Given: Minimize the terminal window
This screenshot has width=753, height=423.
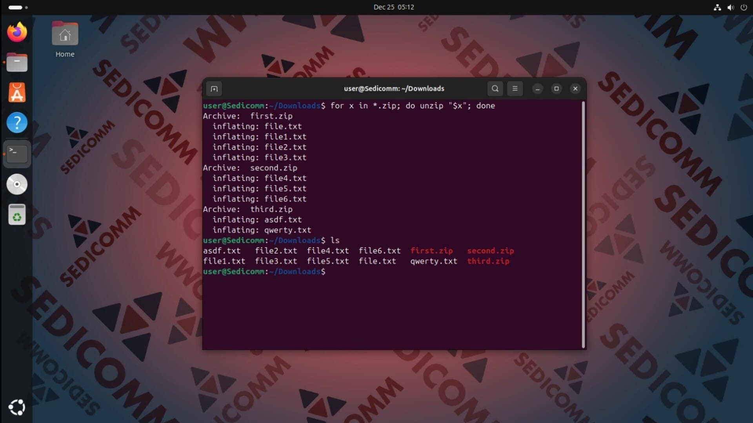Looking at the screenshot, I should click(x=538, y=89).
